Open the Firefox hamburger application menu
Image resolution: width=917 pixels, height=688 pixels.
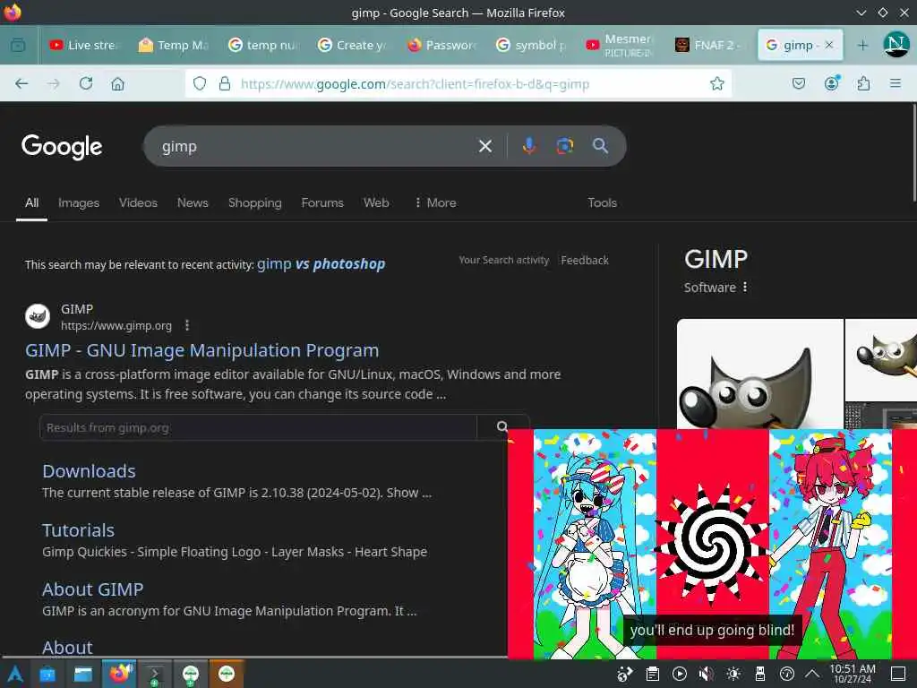[x=896, y=83]
